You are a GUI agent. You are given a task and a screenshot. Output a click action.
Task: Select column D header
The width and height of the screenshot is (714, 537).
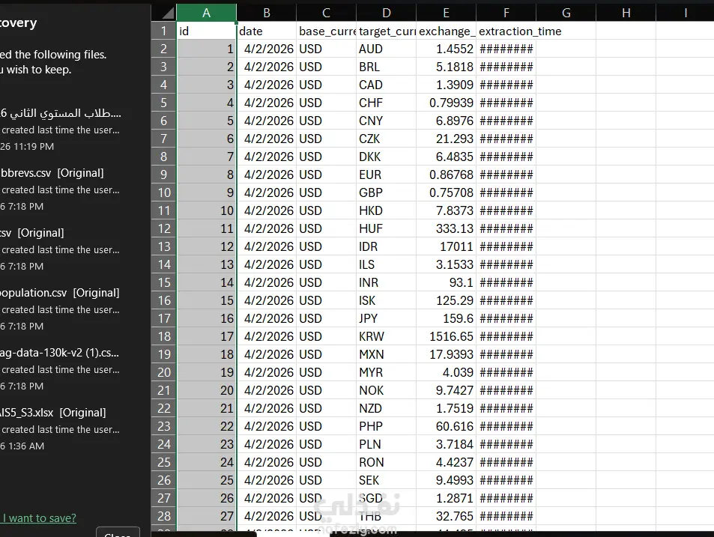tap(386, 13)
